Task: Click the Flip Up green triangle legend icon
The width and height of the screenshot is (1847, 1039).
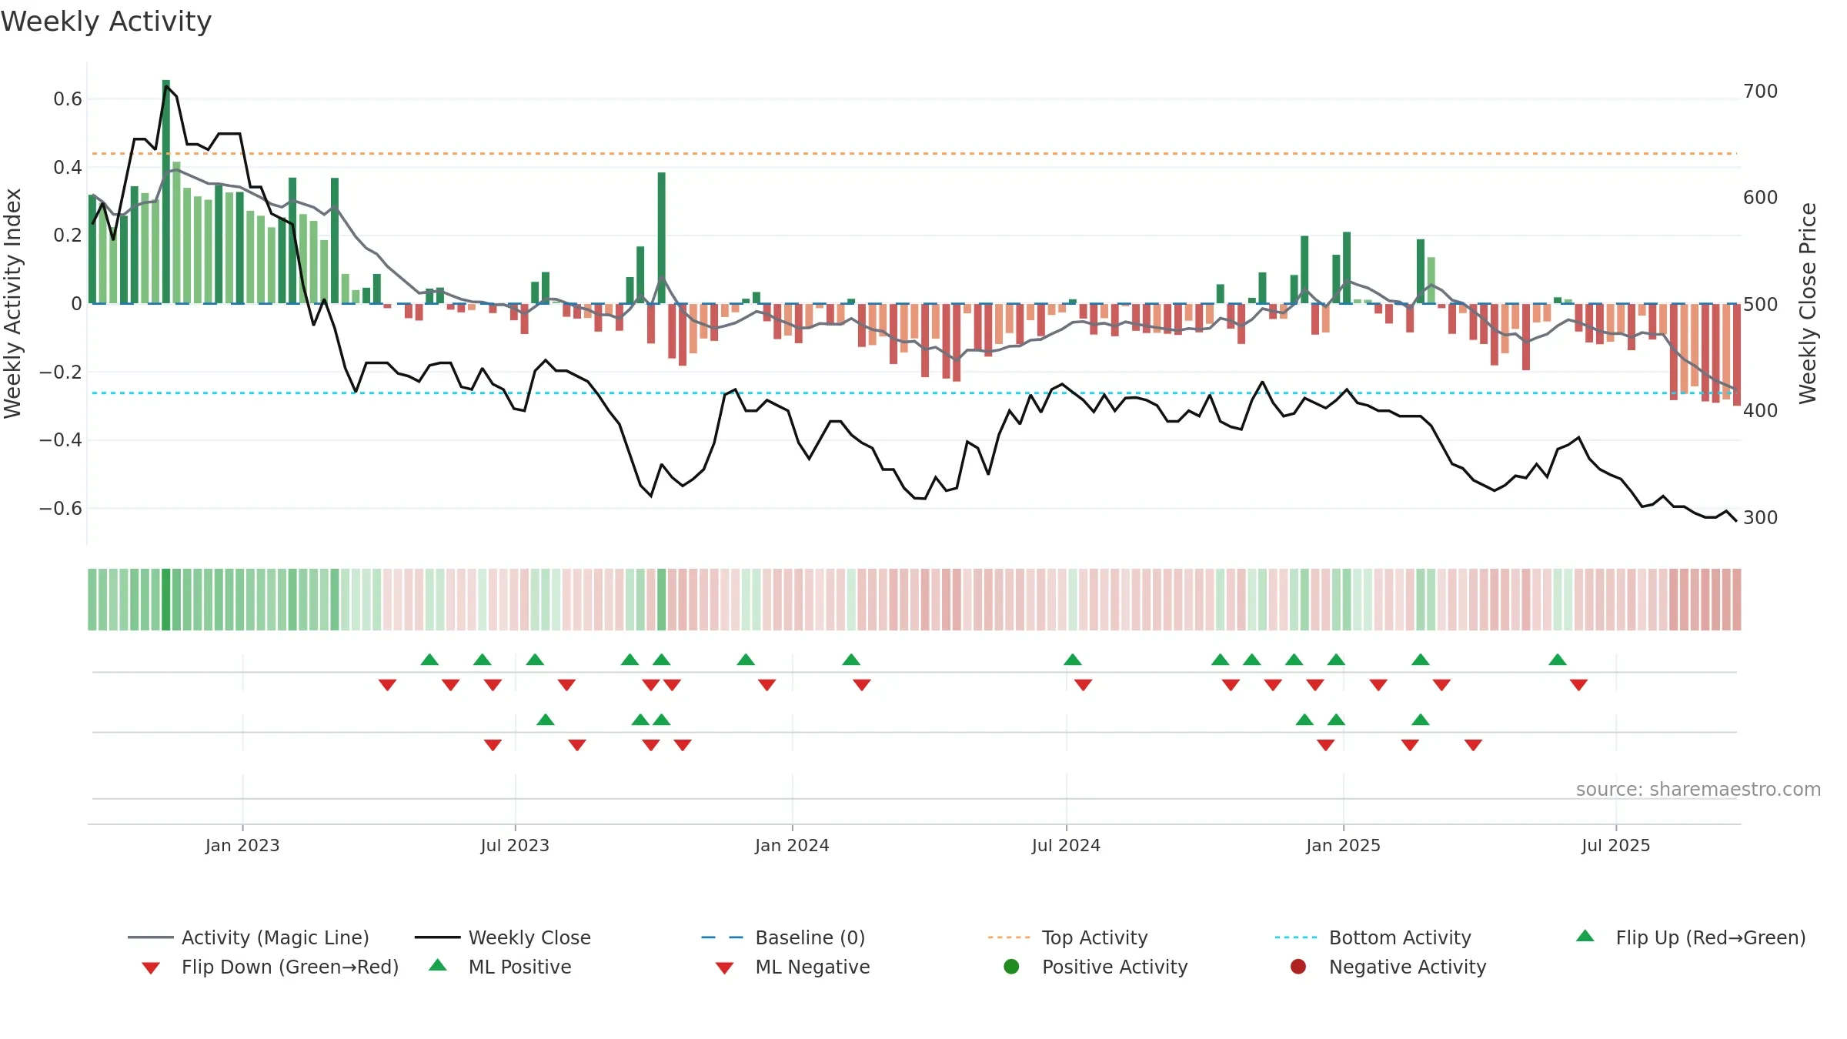Action: (1585, 936)
